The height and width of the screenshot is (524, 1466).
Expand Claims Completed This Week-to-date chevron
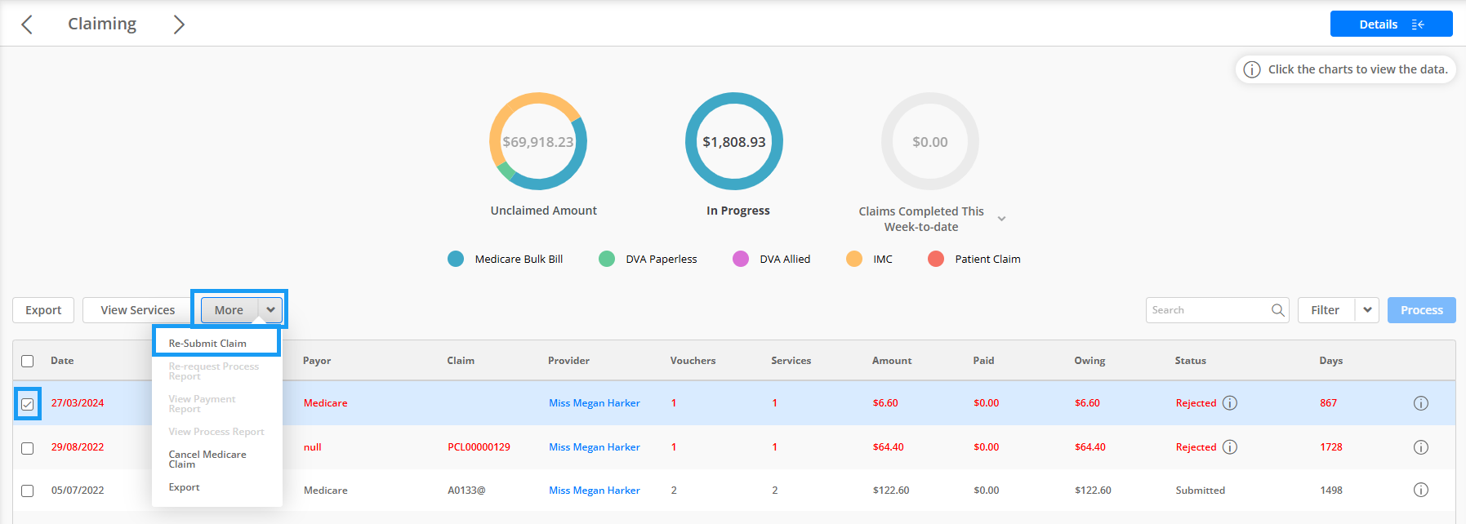coord(1001,219)
